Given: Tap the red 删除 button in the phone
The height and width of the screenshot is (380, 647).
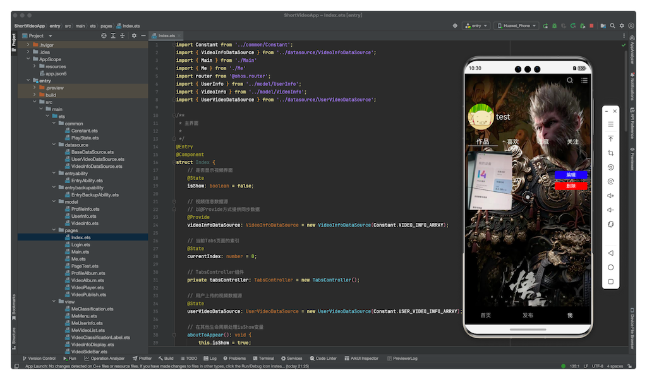Looking at the screenshot, I should click(x=571, y=186).
